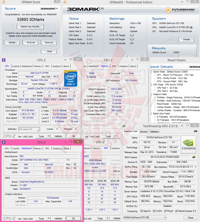The image size is (200, 222).
Task: Click the 3DMark05 Professional Edition title bar icon
Action: pyautogui.click(x=65, y=2)
